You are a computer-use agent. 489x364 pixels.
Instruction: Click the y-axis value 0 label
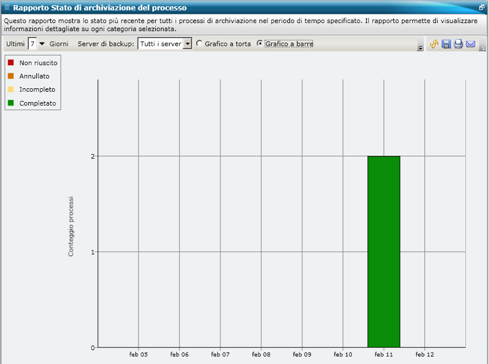[93, 348]
